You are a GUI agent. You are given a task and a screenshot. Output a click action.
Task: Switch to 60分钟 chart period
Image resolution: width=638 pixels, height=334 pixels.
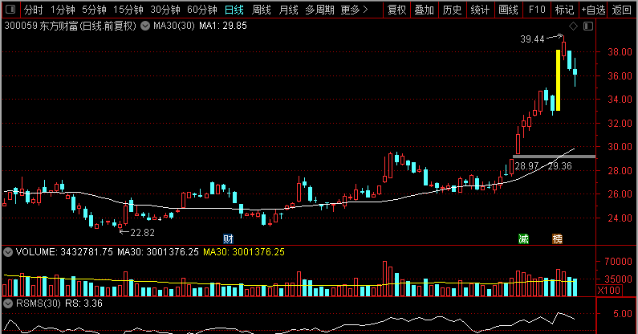(x=202, y=10)
